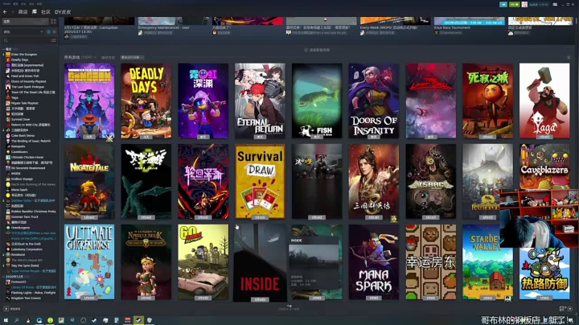Open the 60 Seconds game cover
The width and height of the screenshot is (579, 325).
tap(203, 261)
